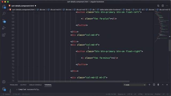The image size is (171, 96).
Task: Click errors and warnings count in status bar
Action: coord(26,94)
